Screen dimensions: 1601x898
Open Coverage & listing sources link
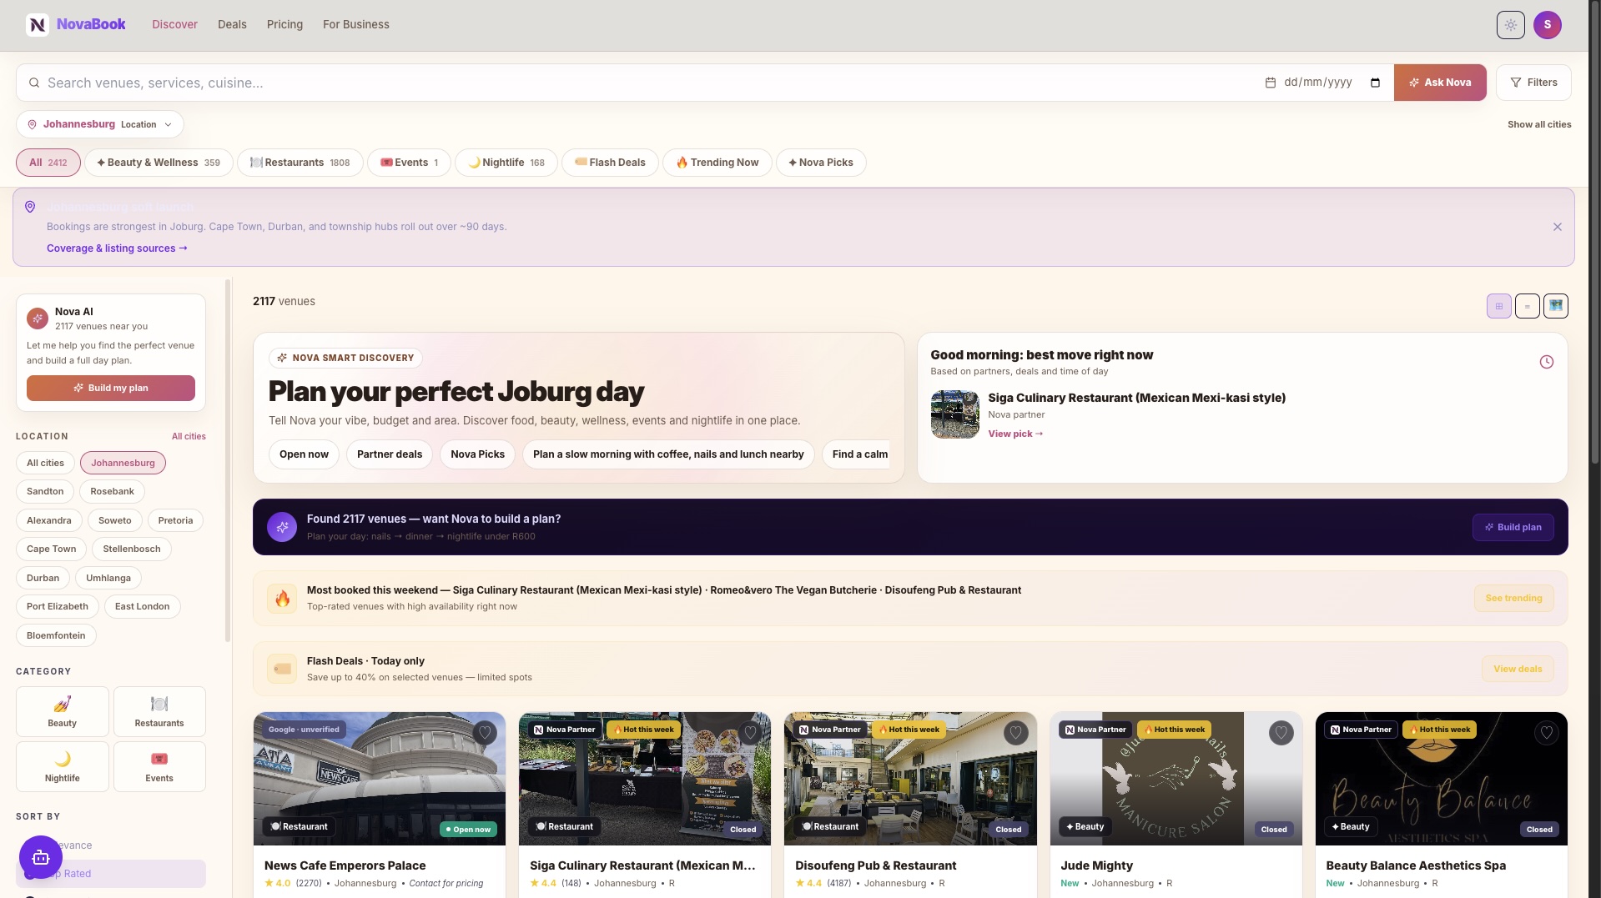(117, 248)
